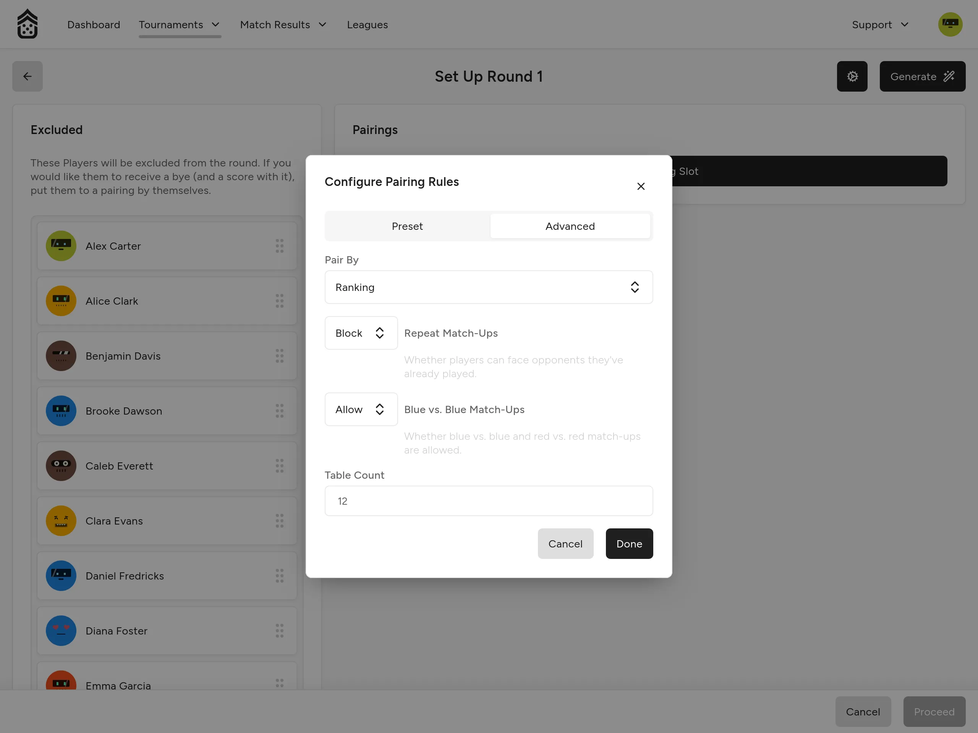Select the Alex Carter player name
The height and width of the screenshot is (733, 978).
point(113,246)
